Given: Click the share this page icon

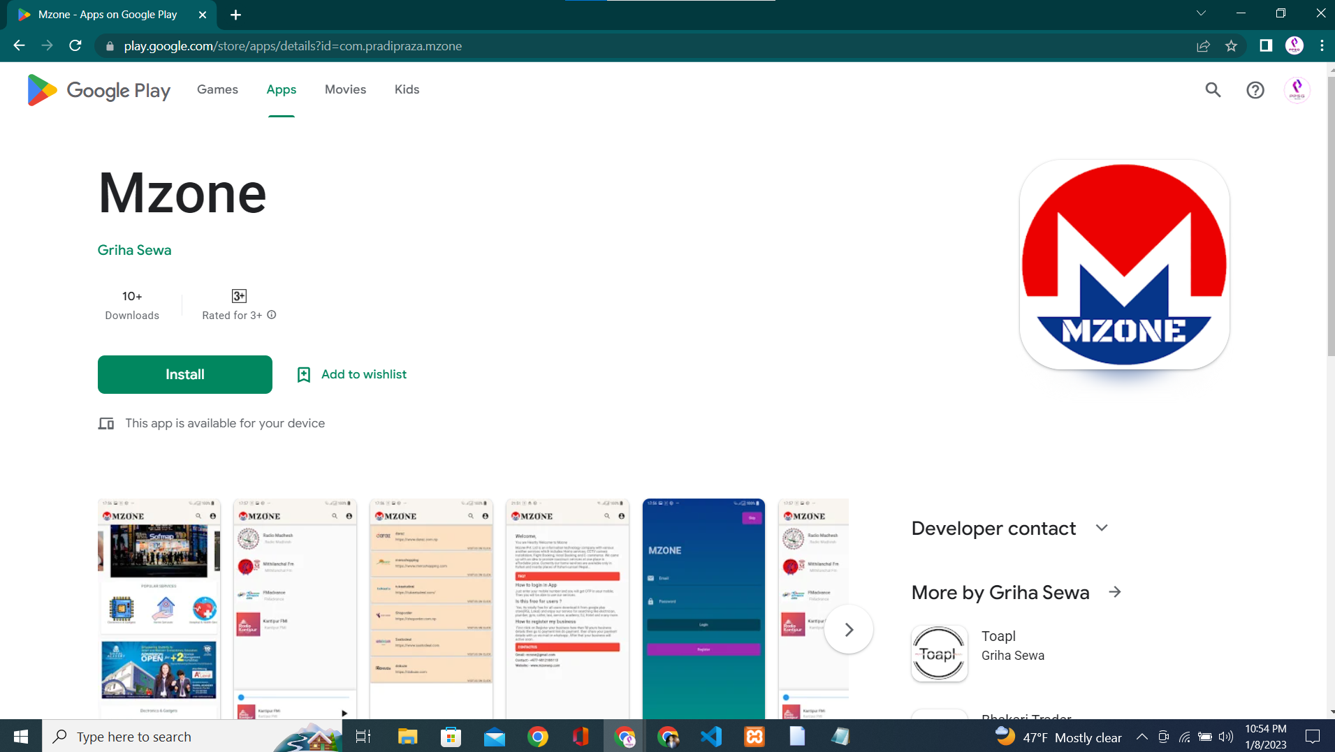Looking at the screenshot, I should click(x=1203, y=46).
